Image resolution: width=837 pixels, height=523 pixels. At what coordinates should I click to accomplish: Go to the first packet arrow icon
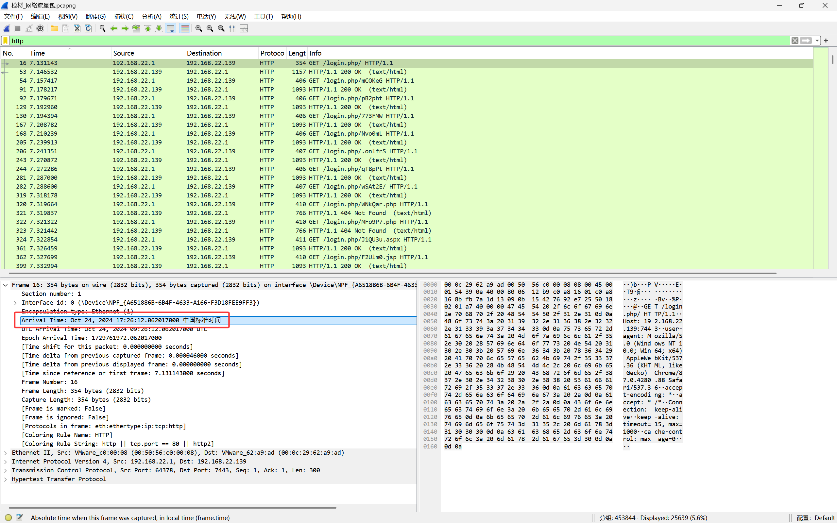coord(148,29)
